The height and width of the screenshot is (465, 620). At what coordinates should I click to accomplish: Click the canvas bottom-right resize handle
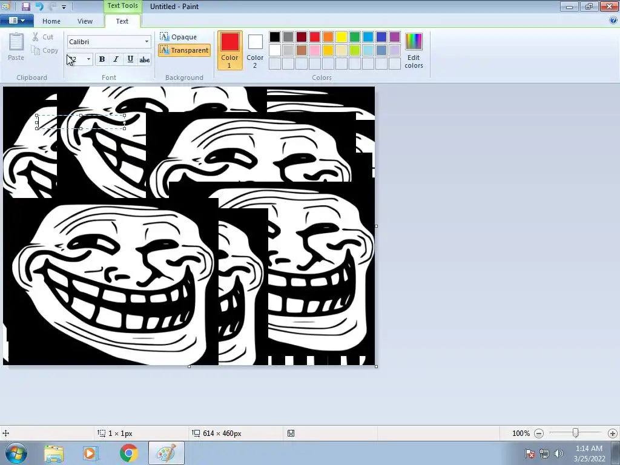(x=376, y=366)
